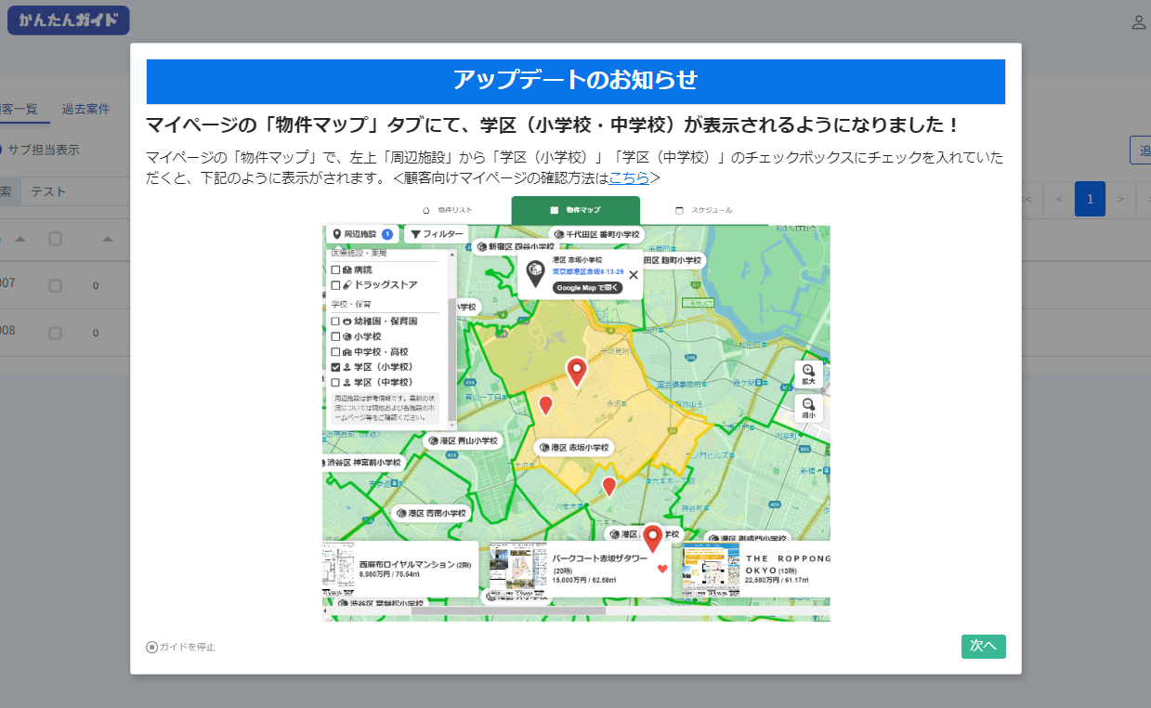The width and height of the screenshot is (1151, 708).
Task: Click the user account icon at top right
Action: [1139, 22]
